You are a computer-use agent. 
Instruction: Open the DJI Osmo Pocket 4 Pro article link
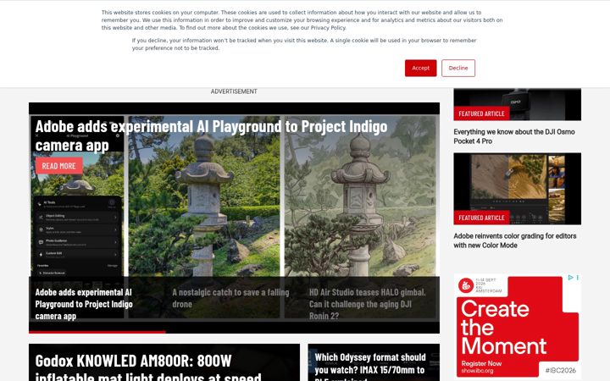point(514,136)
